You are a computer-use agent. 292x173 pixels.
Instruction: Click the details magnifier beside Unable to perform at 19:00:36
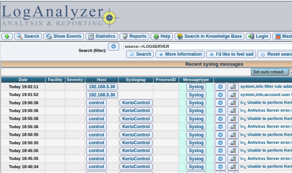pyautogui.click(x=233, y=103)
